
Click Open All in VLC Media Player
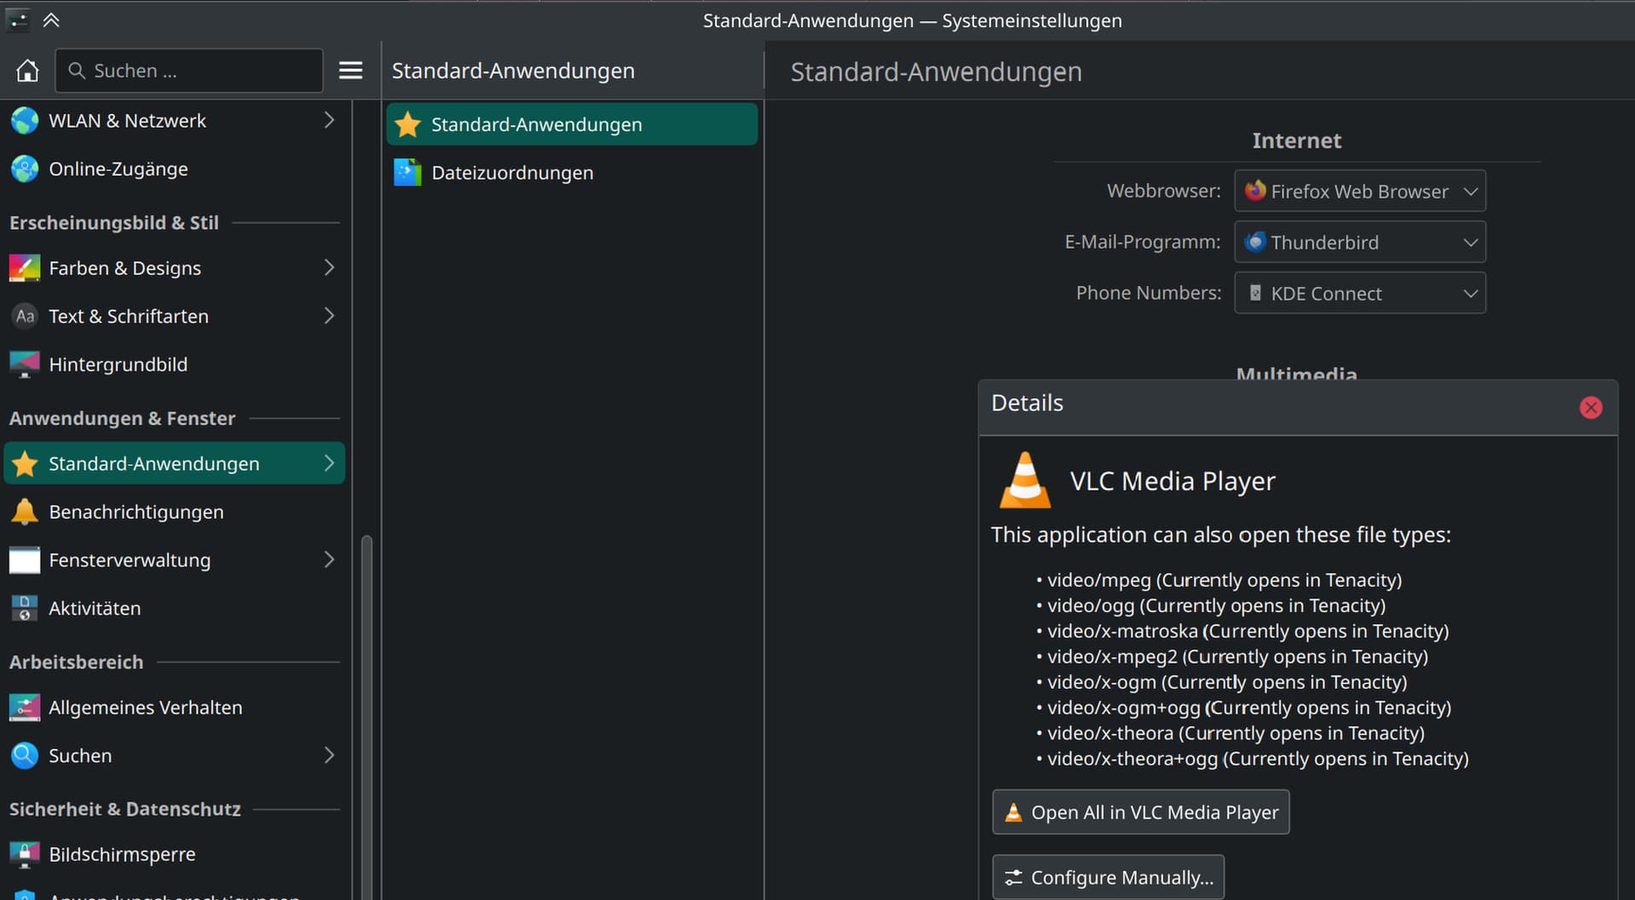coord(1140,812)
